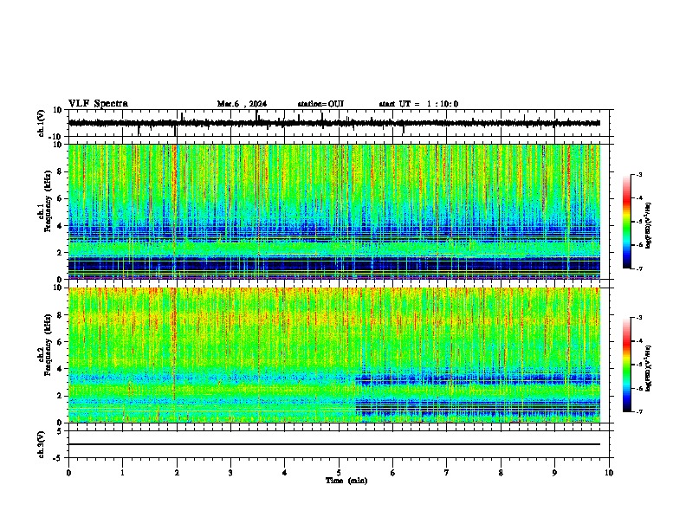Screen dimensions: 686x530
Task: Click the "Time (min)" axis label
Action: point(346,481)
